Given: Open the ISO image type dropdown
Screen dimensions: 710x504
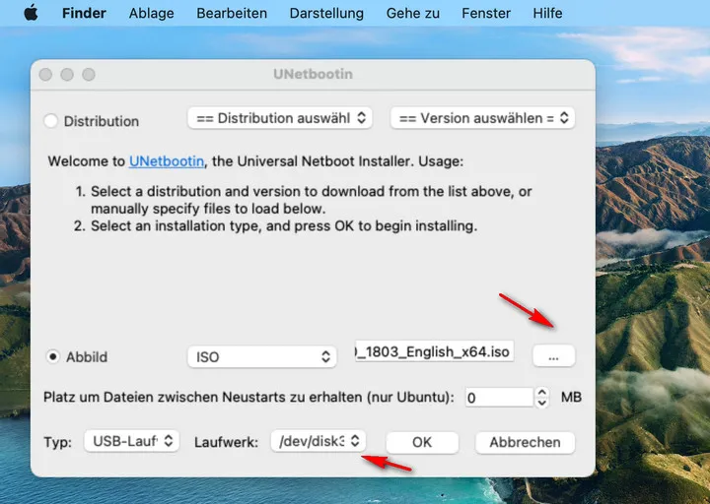Looking at the screenshot, I should (x=261, y=356).
